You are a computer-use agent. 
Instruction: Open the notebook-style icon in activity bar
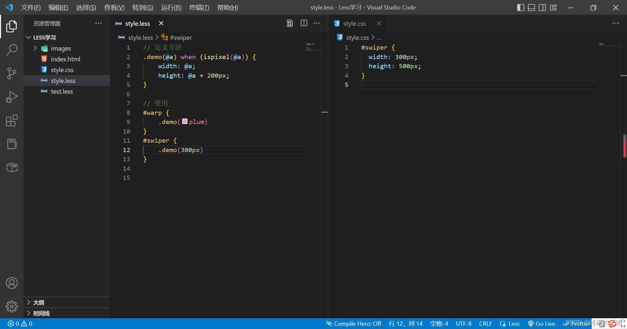pos(12,144)
